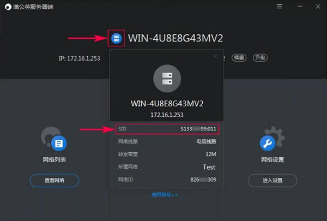Viewport: 327px width, 221px height.
Task: Click the WIN-4U8E8G43MV2 hostname header text
Action: (175, 38)
